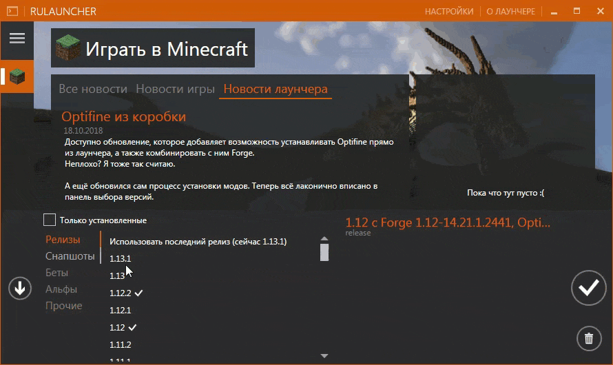Choose the 'Прочие' version category

click(x=64, y=306)
